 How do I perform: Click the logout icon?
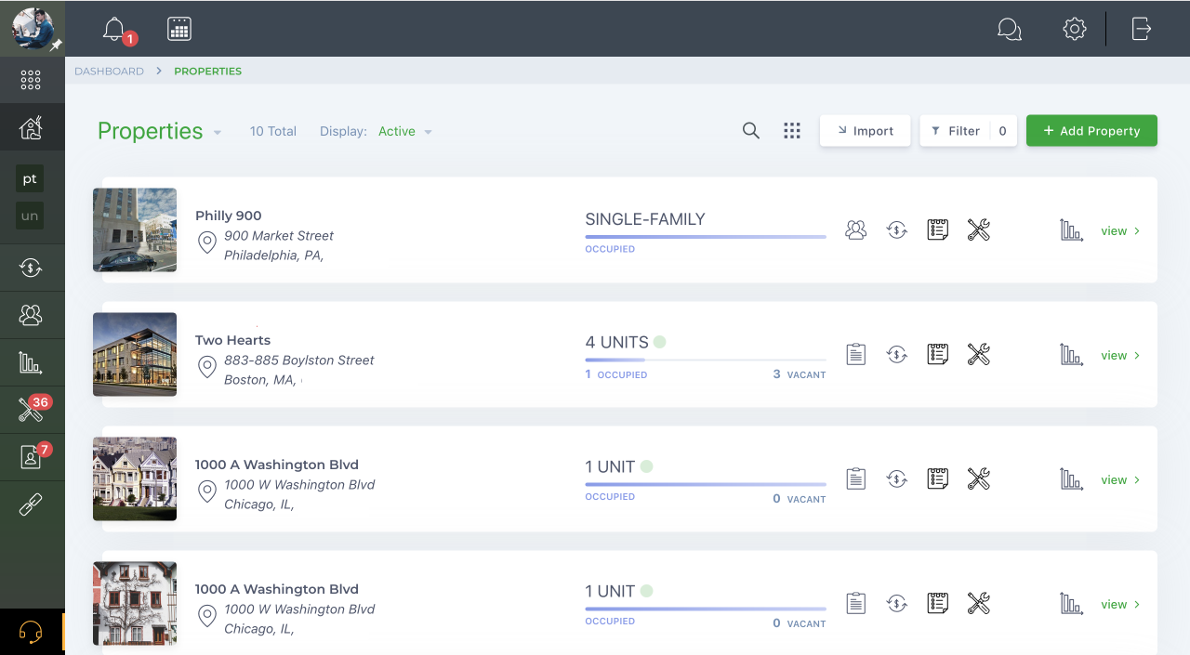click(x=1142, y=29)
